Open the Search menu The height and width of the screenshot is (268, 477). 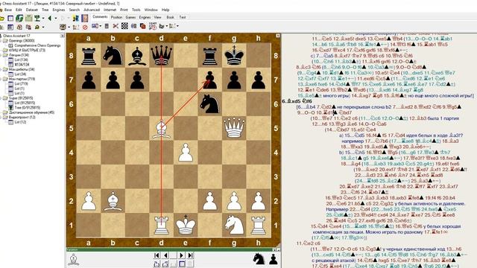pyautogui.click(x=74, y=10)
